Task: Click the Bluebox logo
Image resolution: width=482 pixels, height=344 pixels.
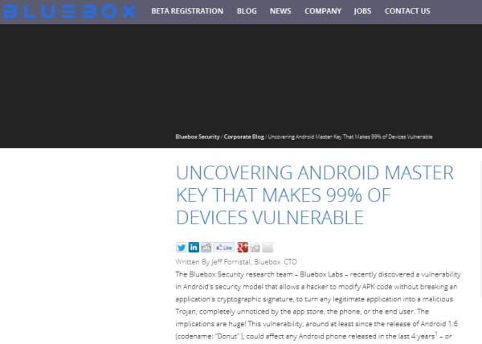Action: click(x=69, y=12)
